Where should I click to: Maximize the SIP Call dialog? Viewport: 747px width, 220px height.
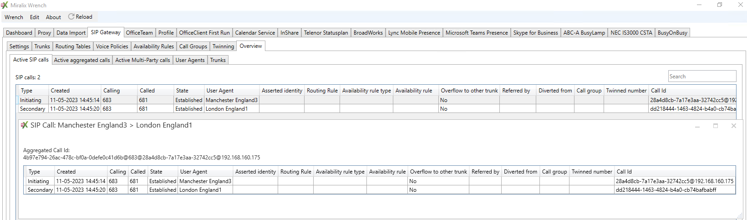(715, 126)
